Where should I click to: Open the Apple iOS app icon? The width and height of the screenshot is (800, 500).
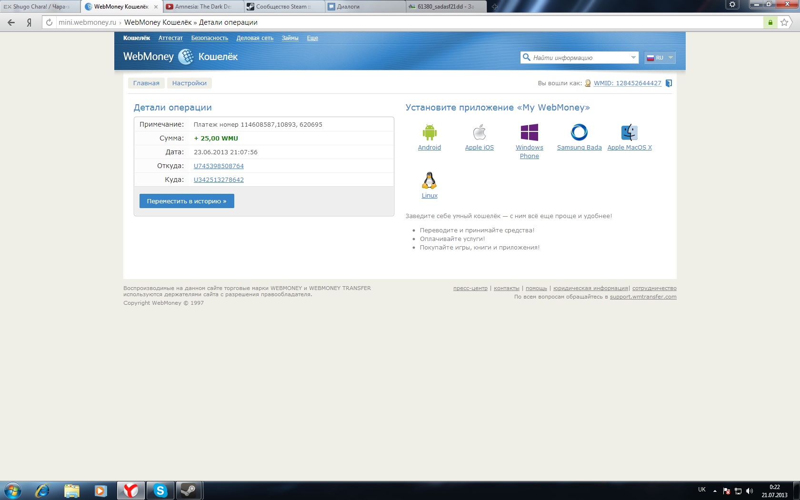[x=480, y=132]
